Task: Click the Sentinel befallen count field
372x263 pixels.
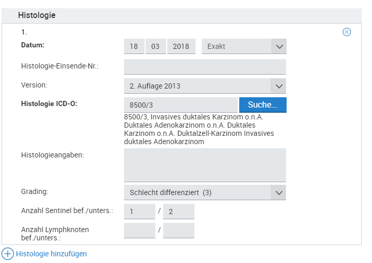Action: tap(139, 212)
